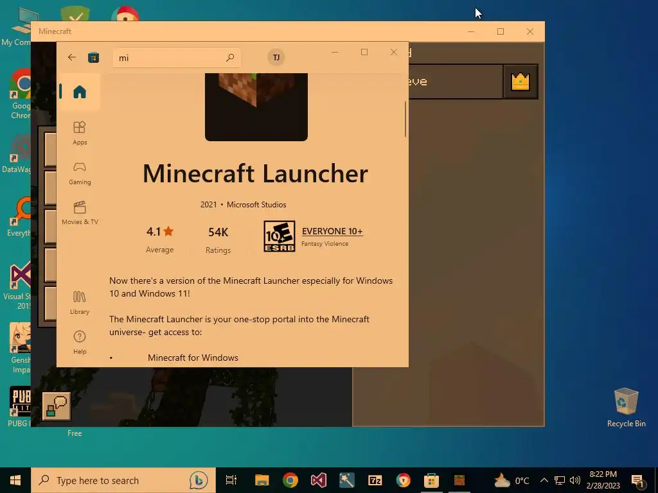Click the chat icon in Minecraft window
This screenshot has width=658, height=493.
click(57, 406)
